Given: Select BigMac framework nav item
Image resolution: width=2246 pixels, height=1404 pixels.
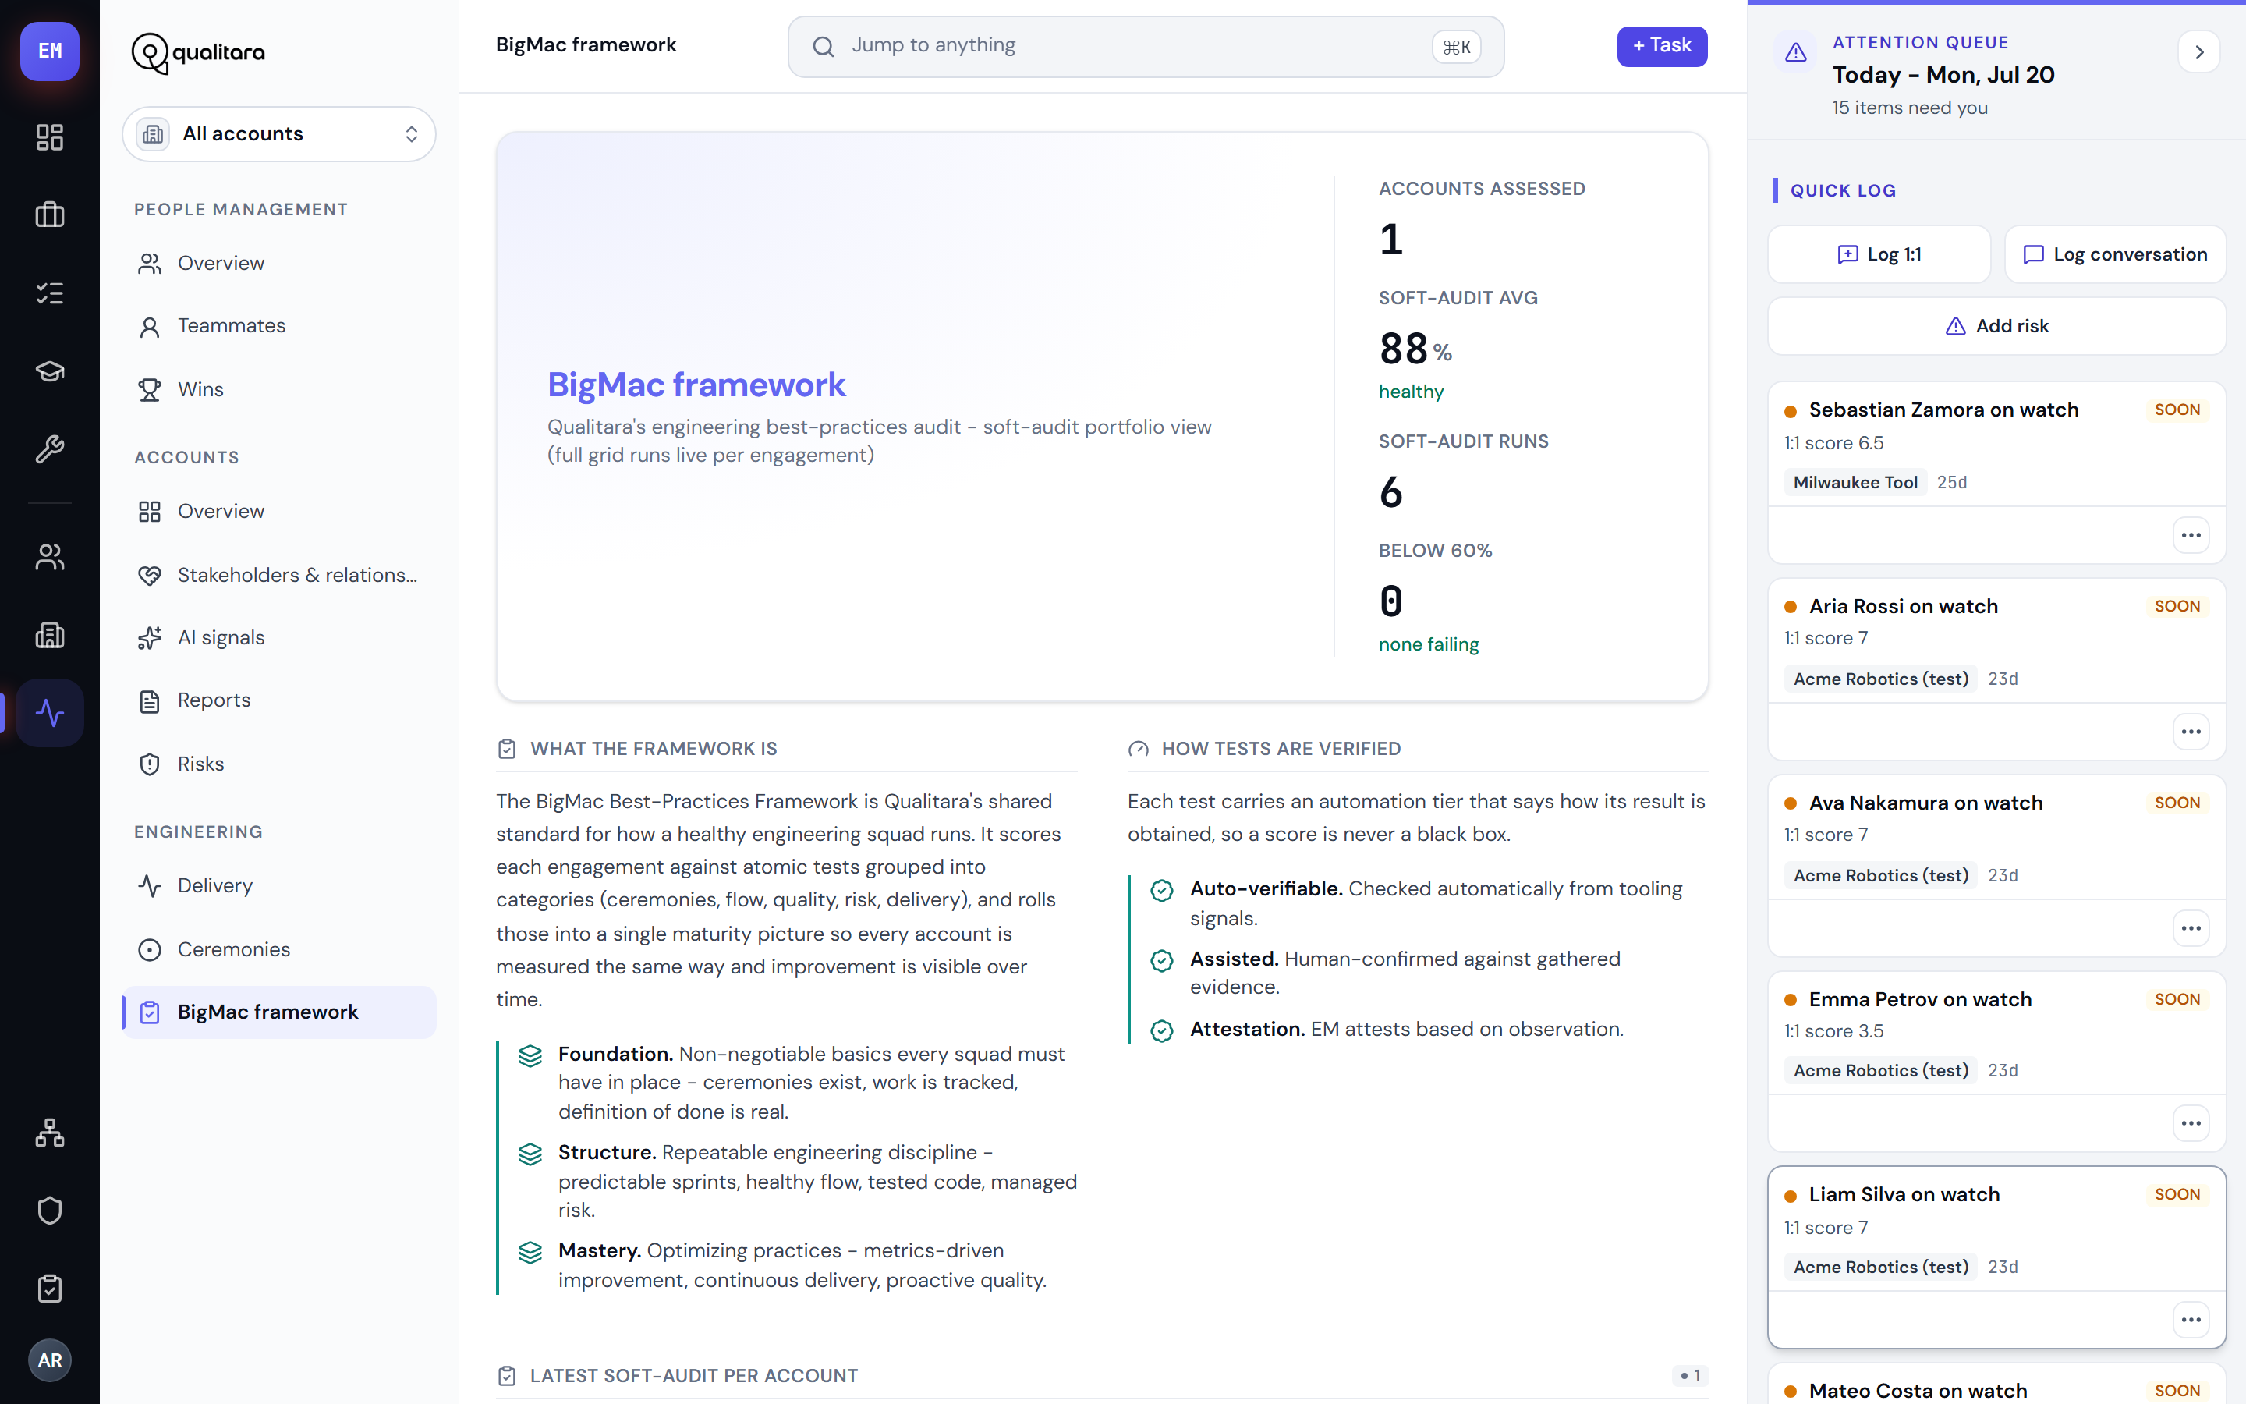Looking at the screenshot, I should [279, 1012].
